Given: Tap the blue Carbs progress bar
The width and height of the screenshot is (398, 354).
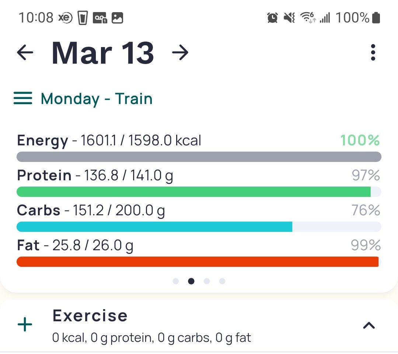Looking at the screenshot, I should (199, 227).
